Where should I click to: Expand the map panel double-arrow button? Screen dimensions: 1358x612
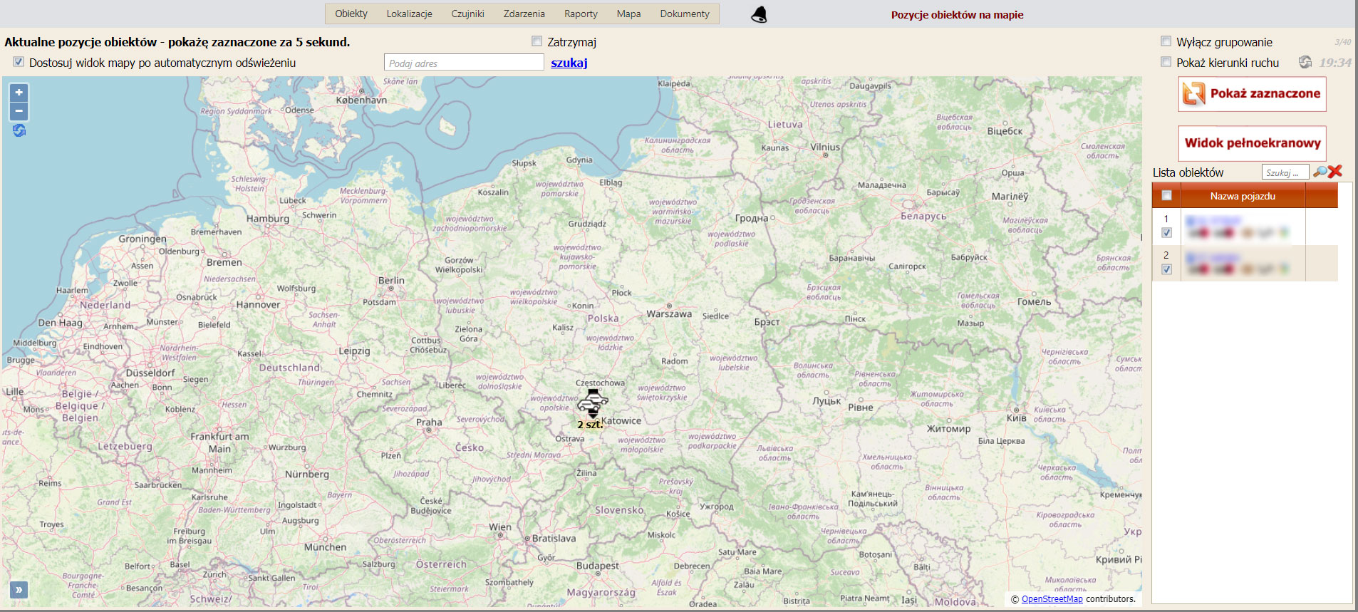(x=19, y=589)
